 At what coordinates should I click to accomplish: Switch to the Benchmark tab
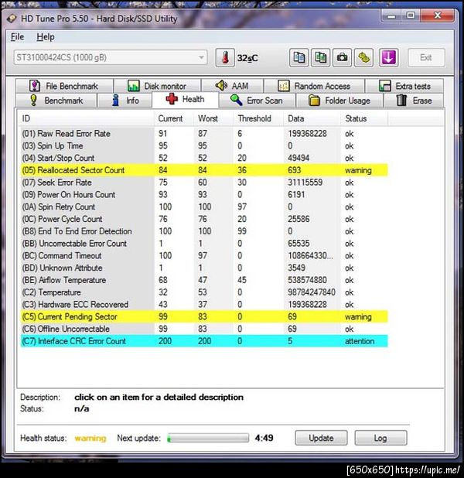56,101
